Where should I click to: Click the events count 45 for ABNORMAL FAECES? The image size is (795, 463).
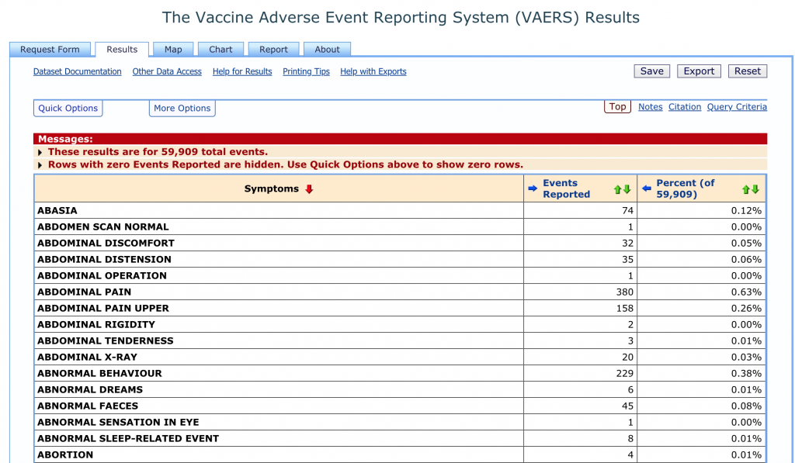[x=627, y=406]
